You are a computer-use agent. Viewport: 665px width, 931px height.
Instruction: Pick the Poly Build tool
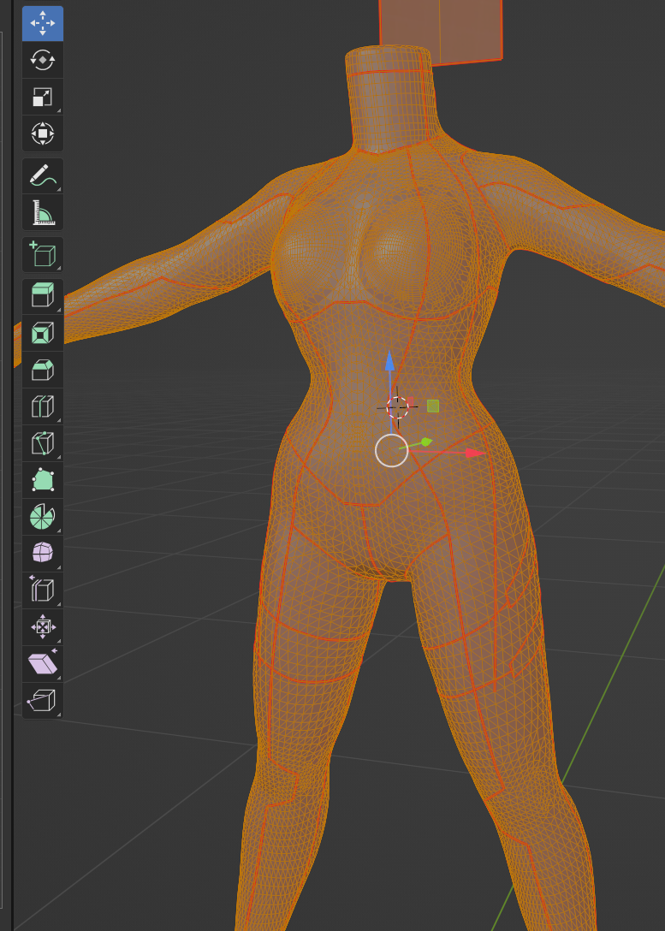(43, 480)
